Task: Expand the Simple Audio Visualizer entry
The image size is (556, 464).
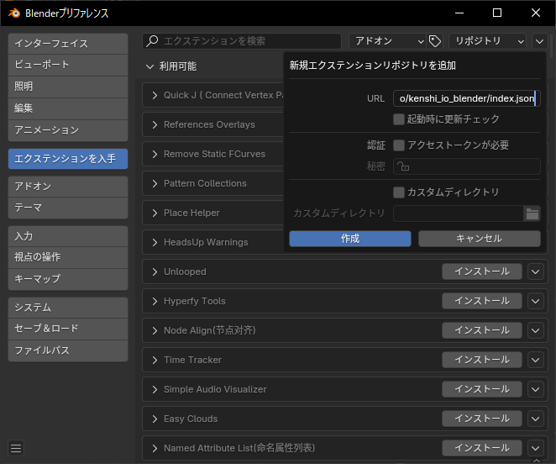Action: pos(155,390)
